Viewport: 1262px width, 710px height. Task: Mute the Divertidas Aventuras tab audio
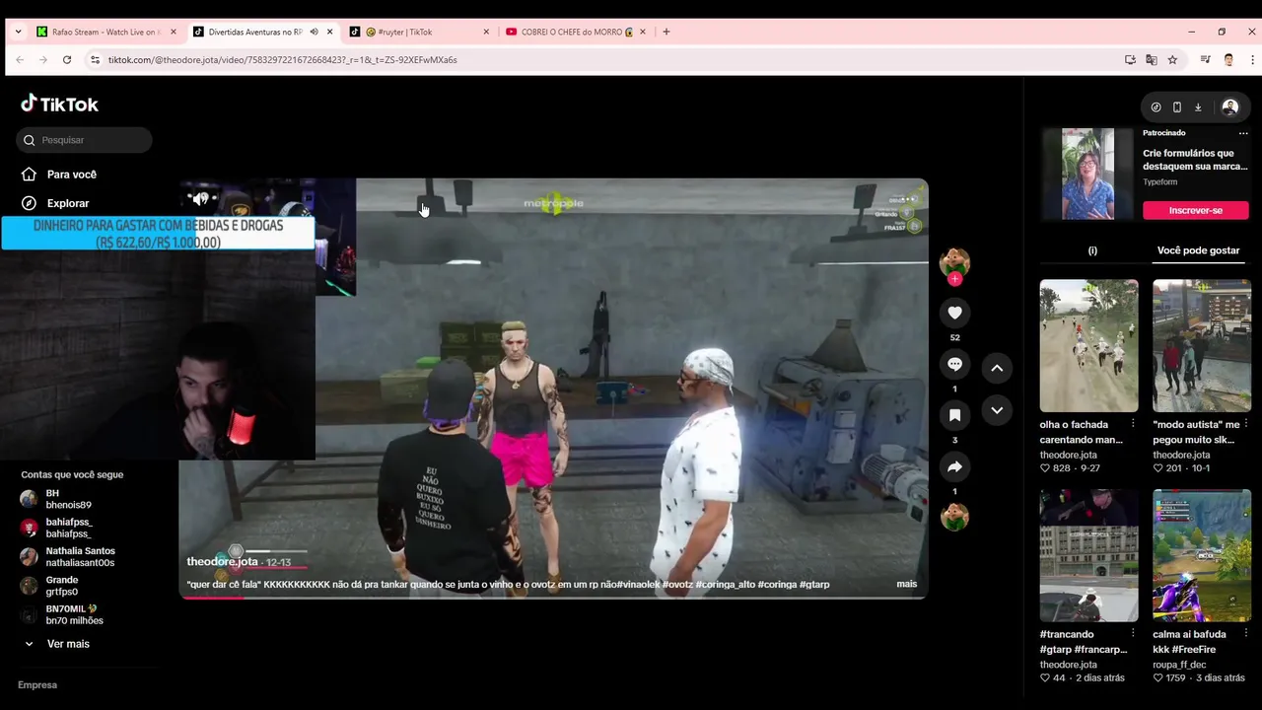tap(314, 32)
